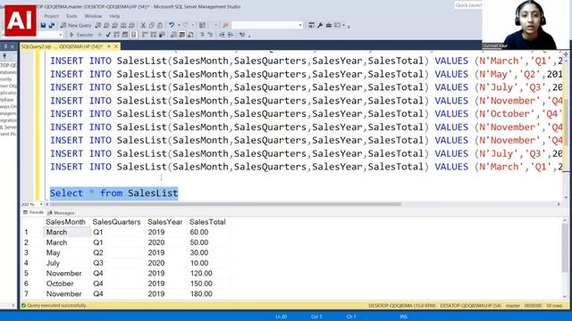Screen dimensions: 572x321
Task: Click the Find in Files icon
Action: tap(225, 25)
